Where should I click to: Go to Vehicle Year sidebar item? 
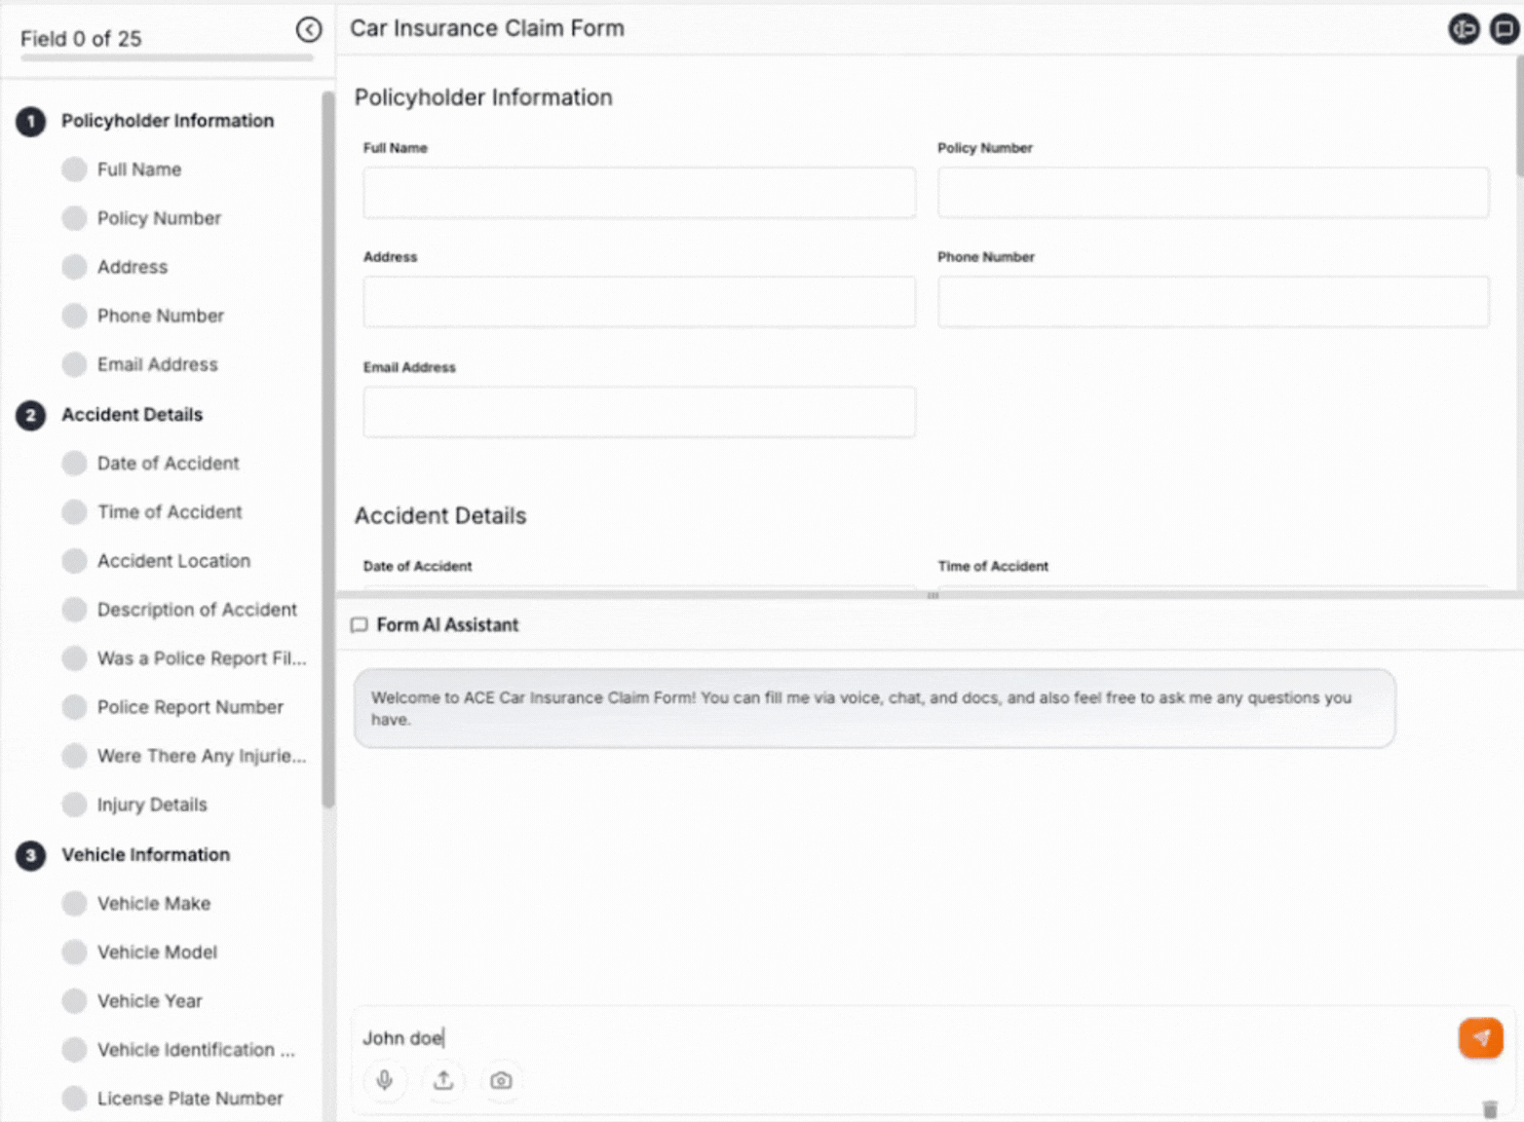(133, 1001)
